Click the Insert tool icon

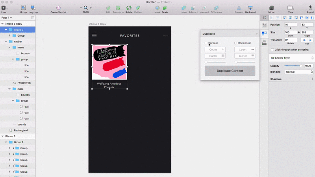tap(4, 7)
